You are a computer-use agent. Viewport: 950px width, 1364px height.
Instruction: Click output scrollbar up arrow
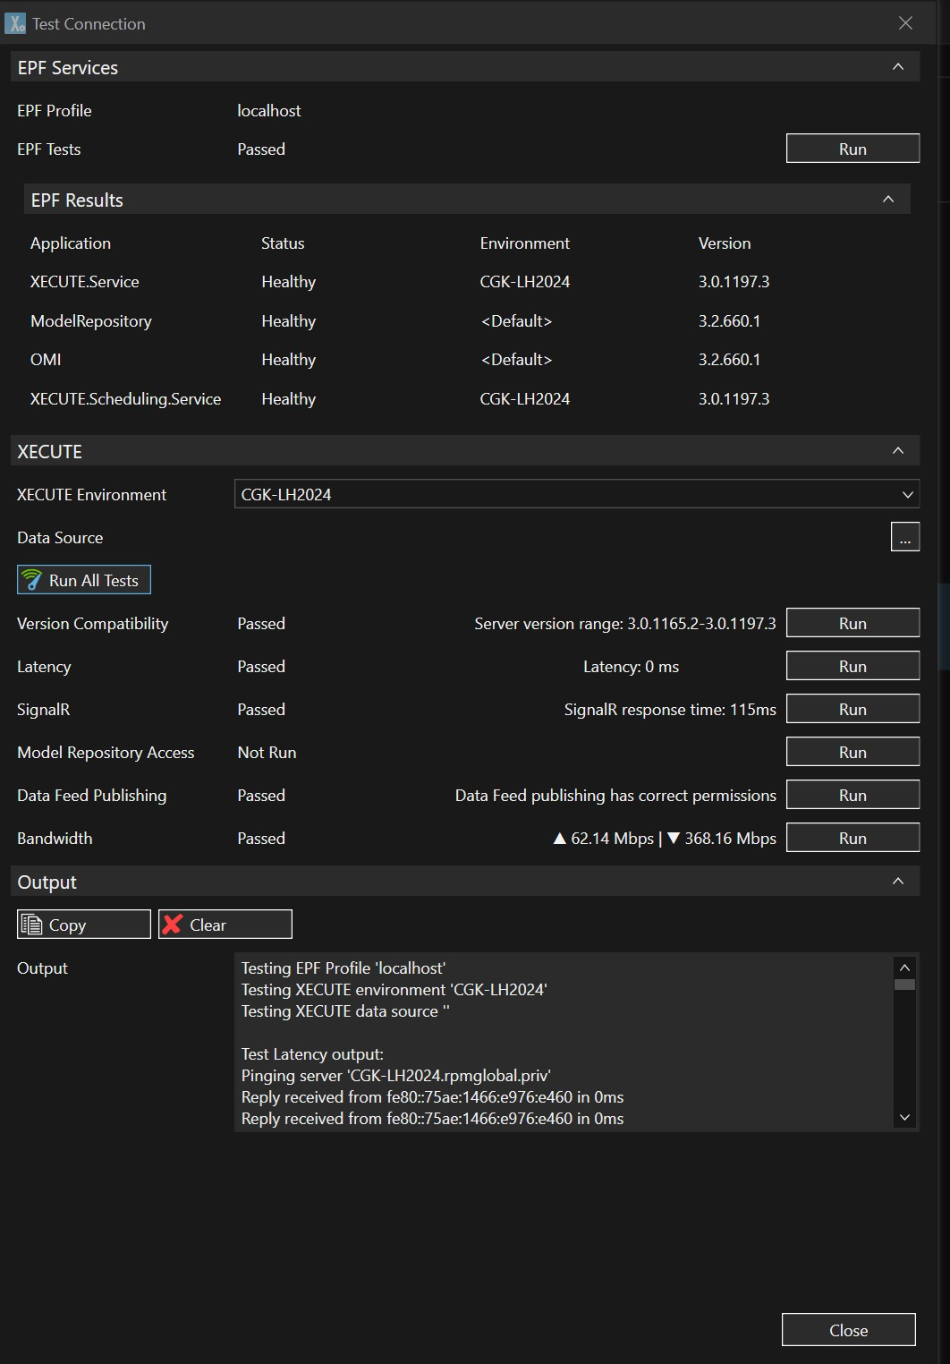[905, 968]
